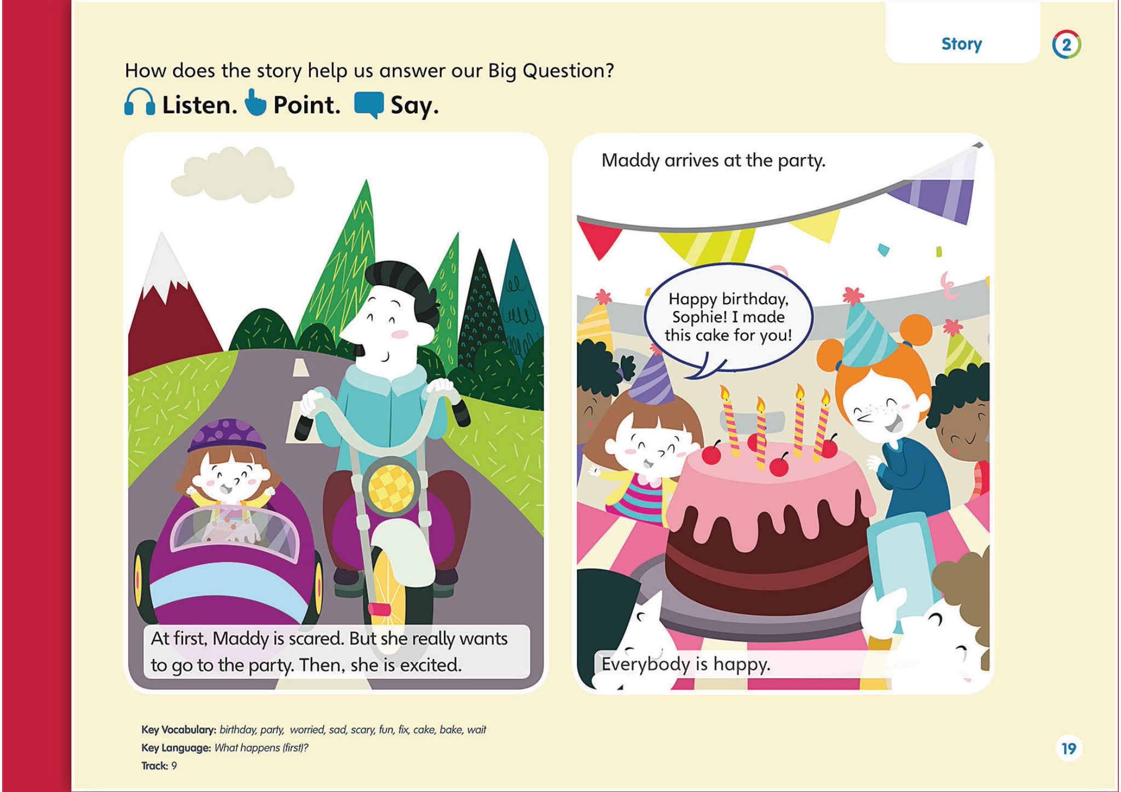Click Maddy's purple dotted helmet

(x=227, y=435)
